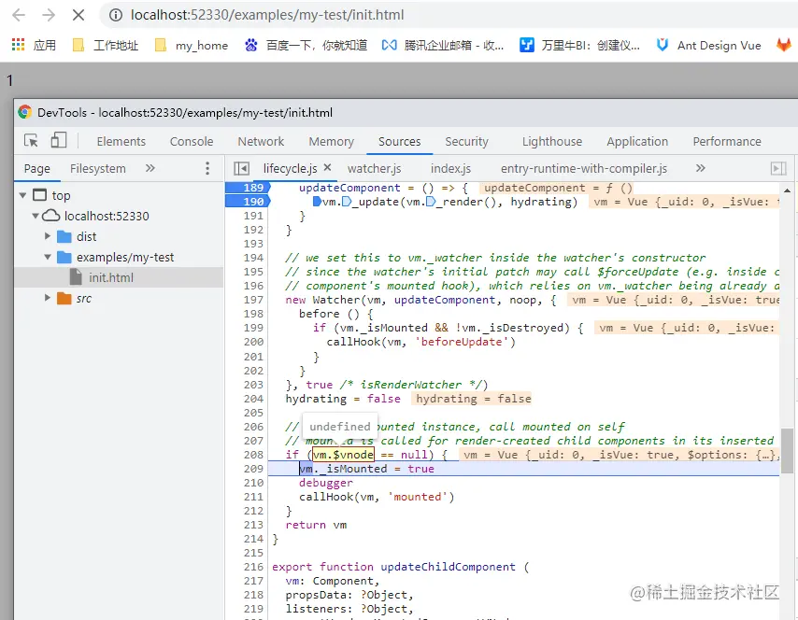Show more navigator tabs chevron
Screen dimensions: 798x620
(150, 168)
